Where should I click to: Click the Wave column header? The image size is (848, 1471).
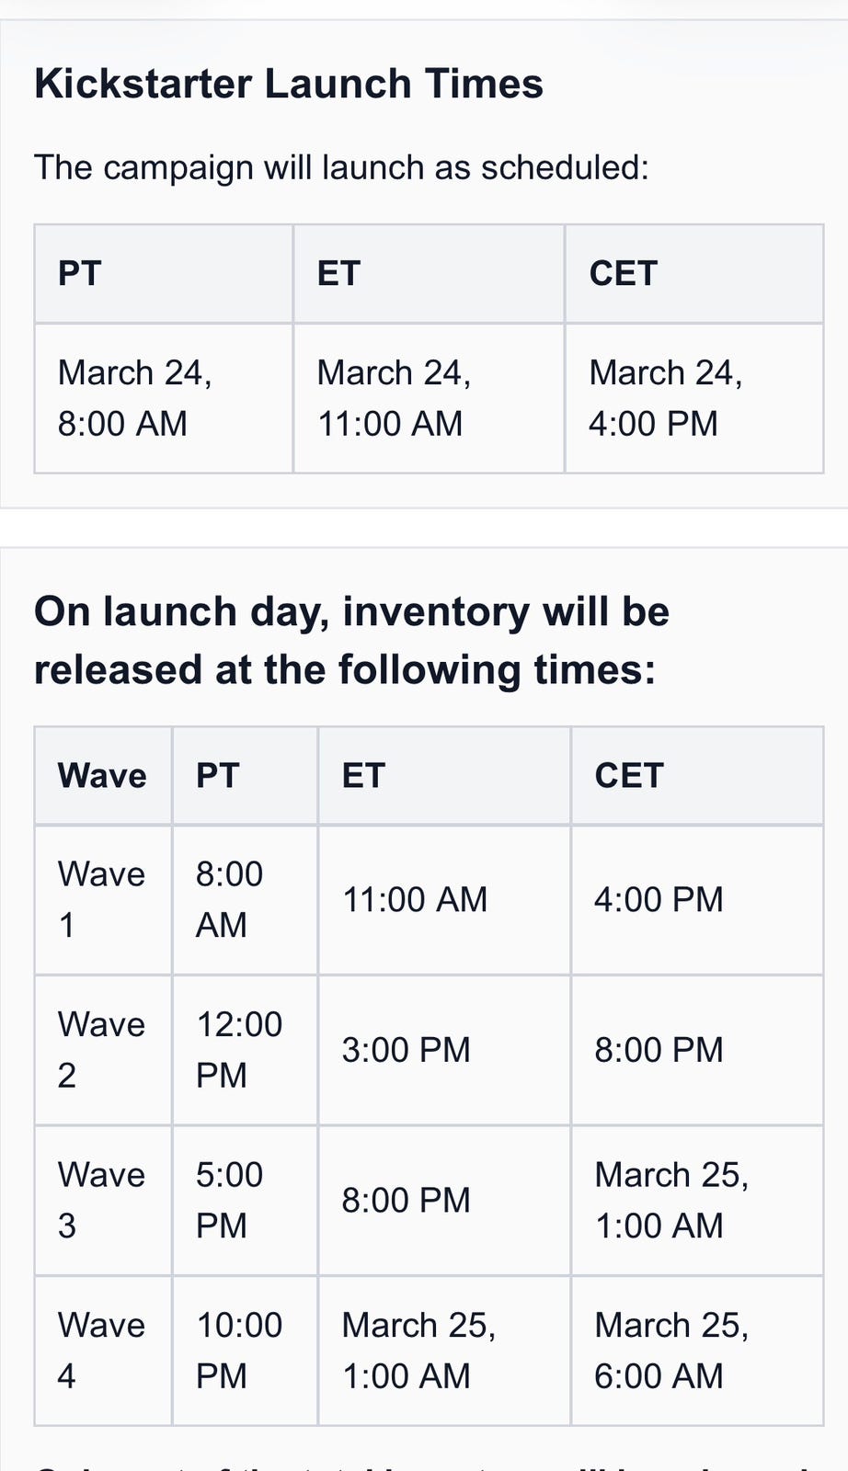coord(102,776)
